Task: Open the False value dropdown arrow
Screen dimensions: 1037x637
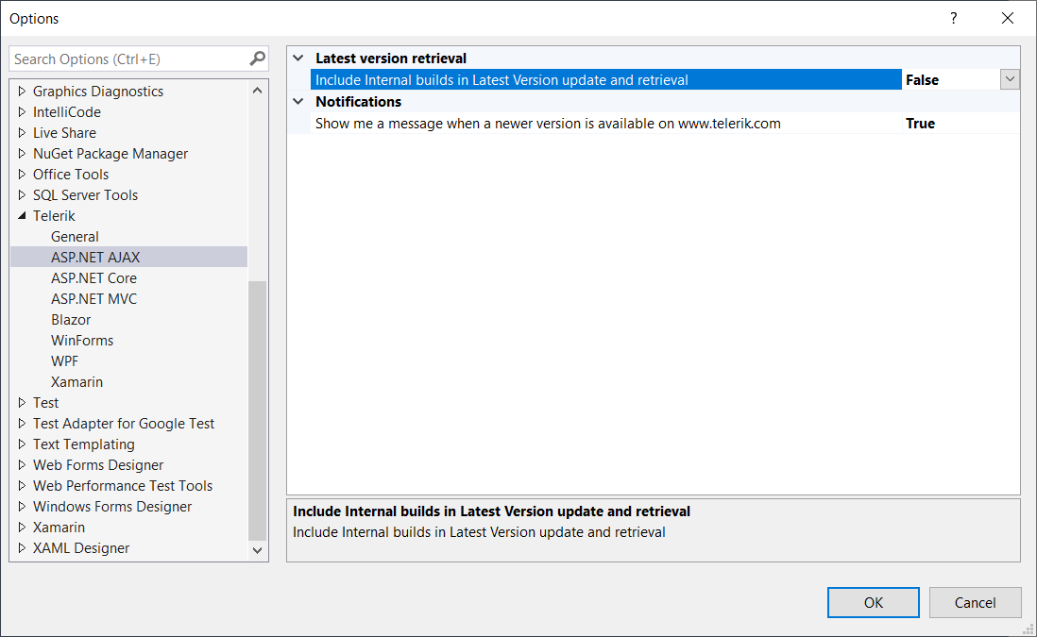Action: pos(1010,80)
